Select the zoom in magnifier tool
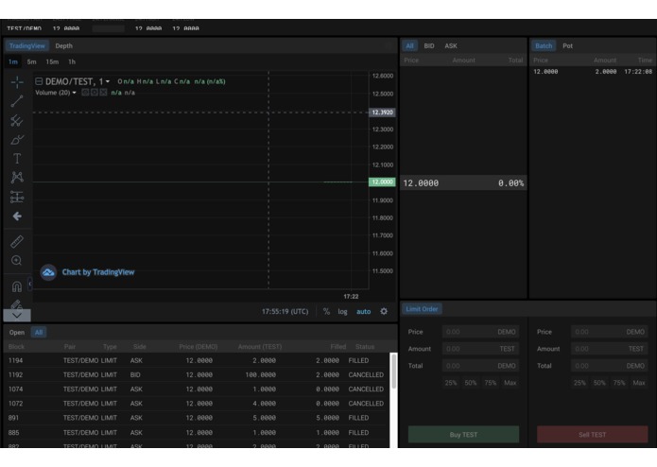 (17, 261)
